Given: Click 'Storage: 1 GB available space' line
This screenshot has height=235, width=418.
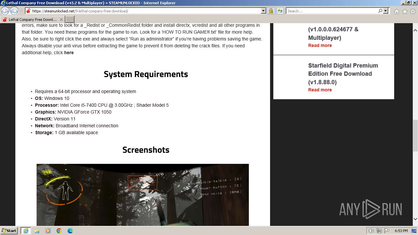Looking at the screenshot, I should [67, 133].
